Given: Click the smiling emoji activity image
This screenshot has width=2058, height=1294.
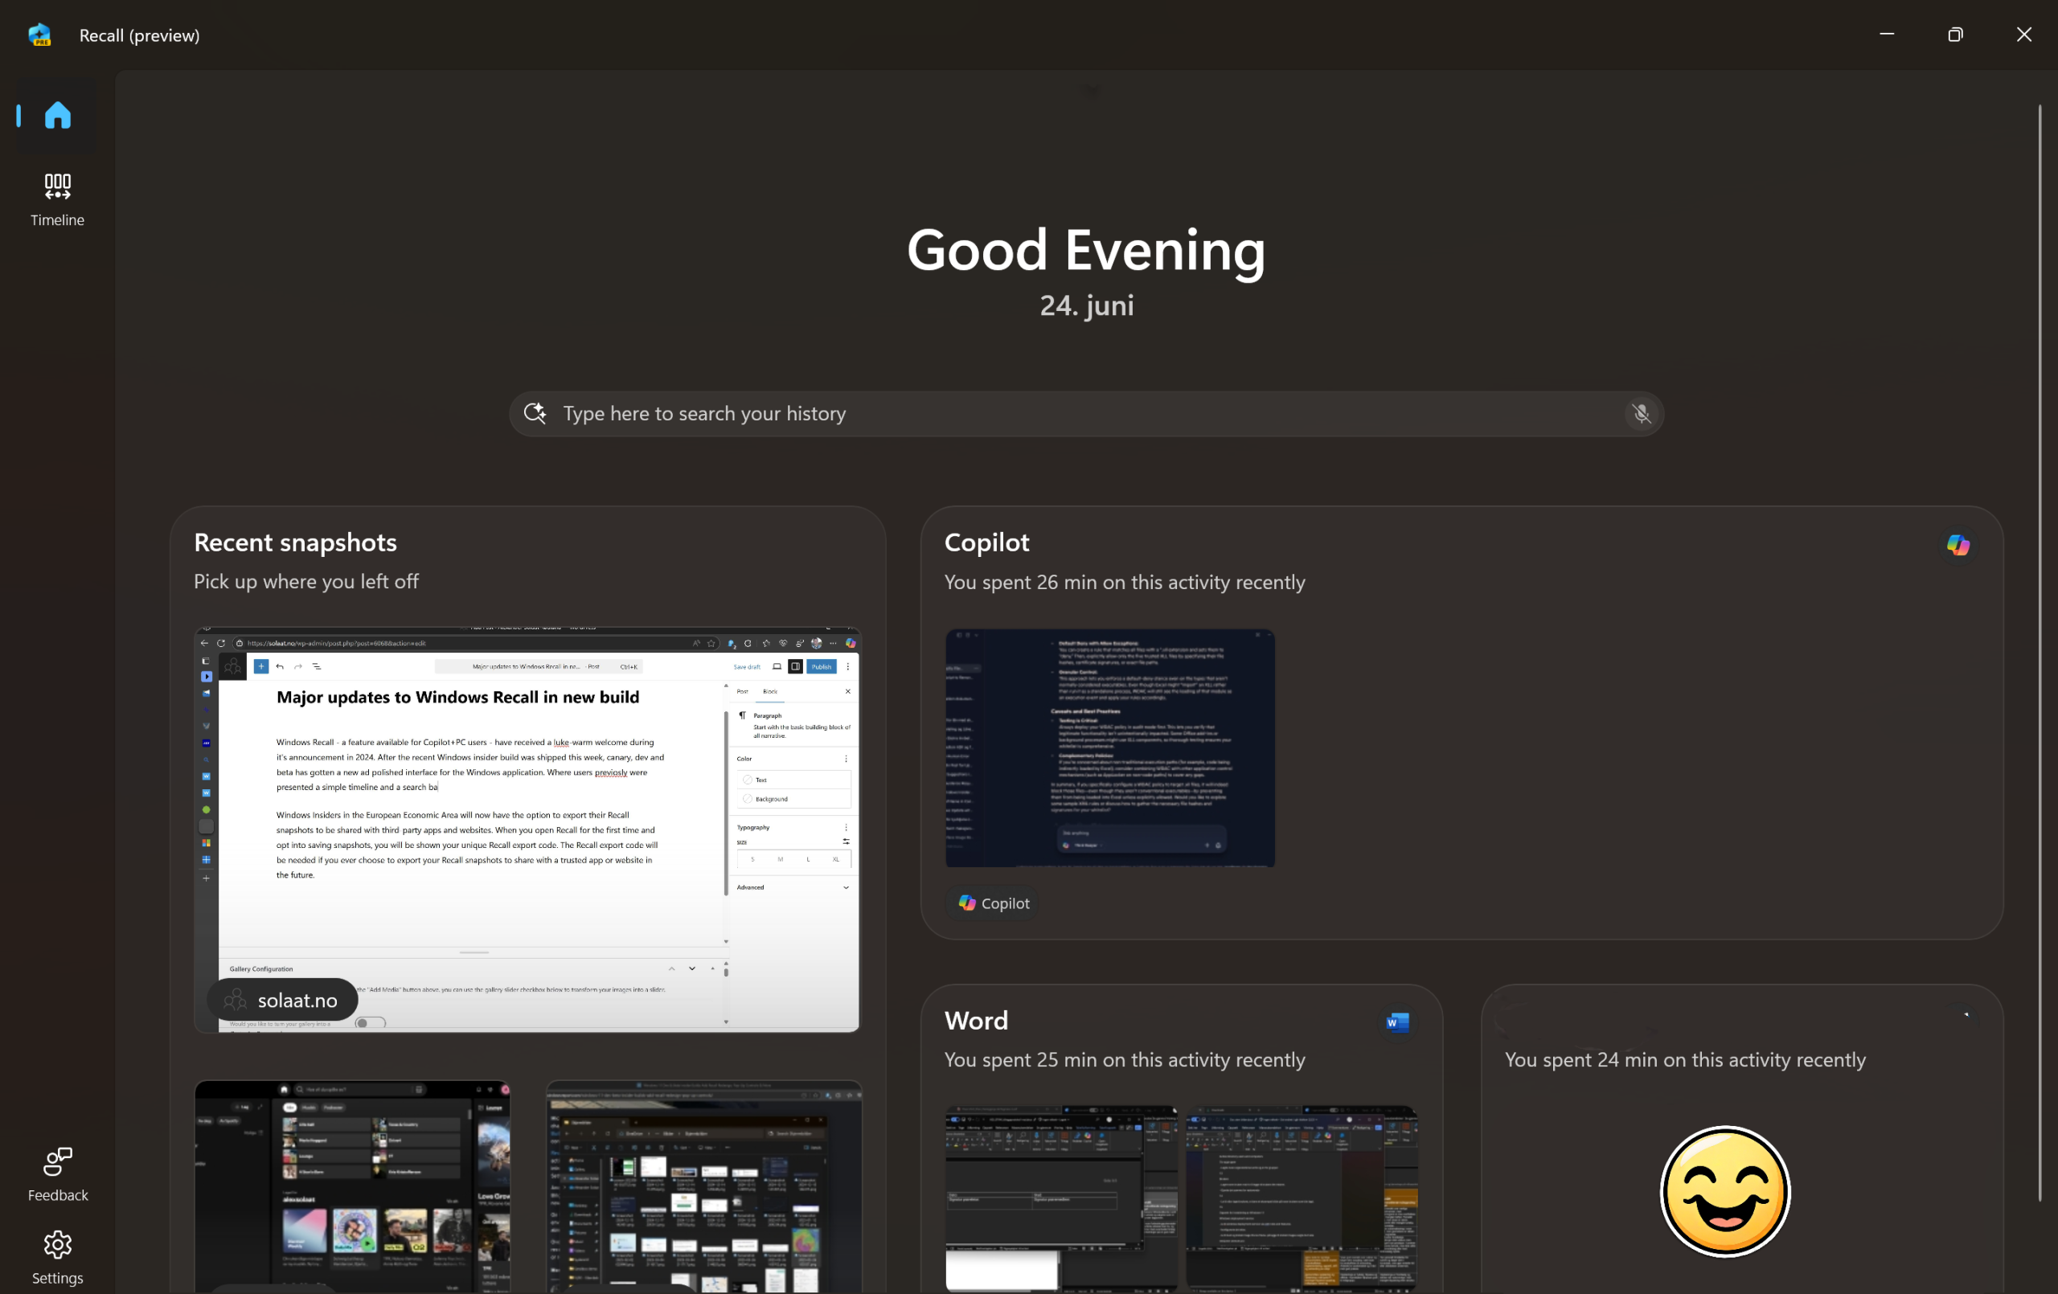Looking at the screenshot, I should tap(1724, 1191).
